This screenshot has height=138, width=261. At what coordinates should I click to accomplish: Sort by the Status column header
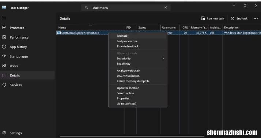(148, 28)
